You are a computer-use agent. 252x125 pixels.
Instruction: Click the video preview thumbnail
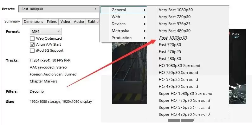tap(129, 73)
